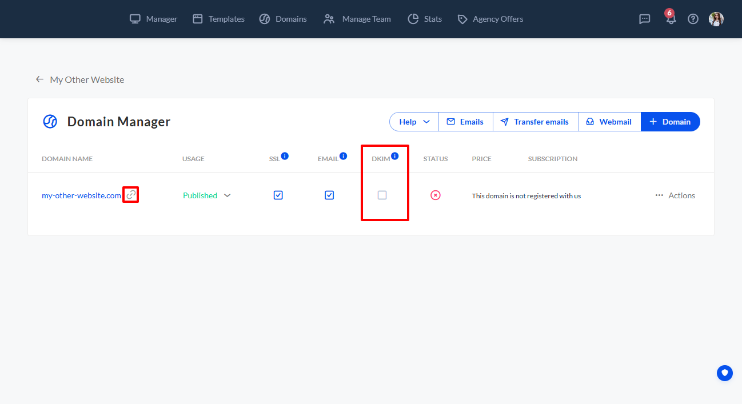Screen dimensions: 742x404
Task: Uncheck the Email checkbox
Action: (x=329, y=195)
